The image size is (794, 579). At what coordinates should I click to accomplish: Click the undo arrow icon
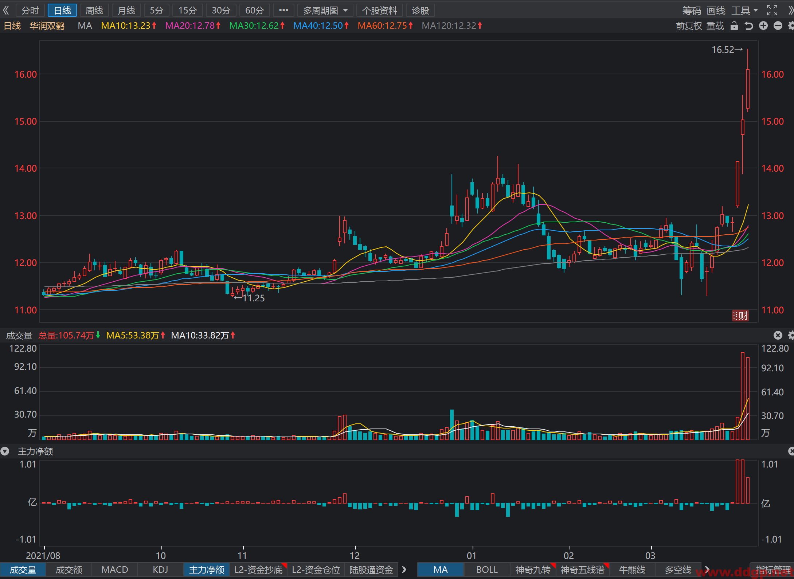tap(749, 26)
